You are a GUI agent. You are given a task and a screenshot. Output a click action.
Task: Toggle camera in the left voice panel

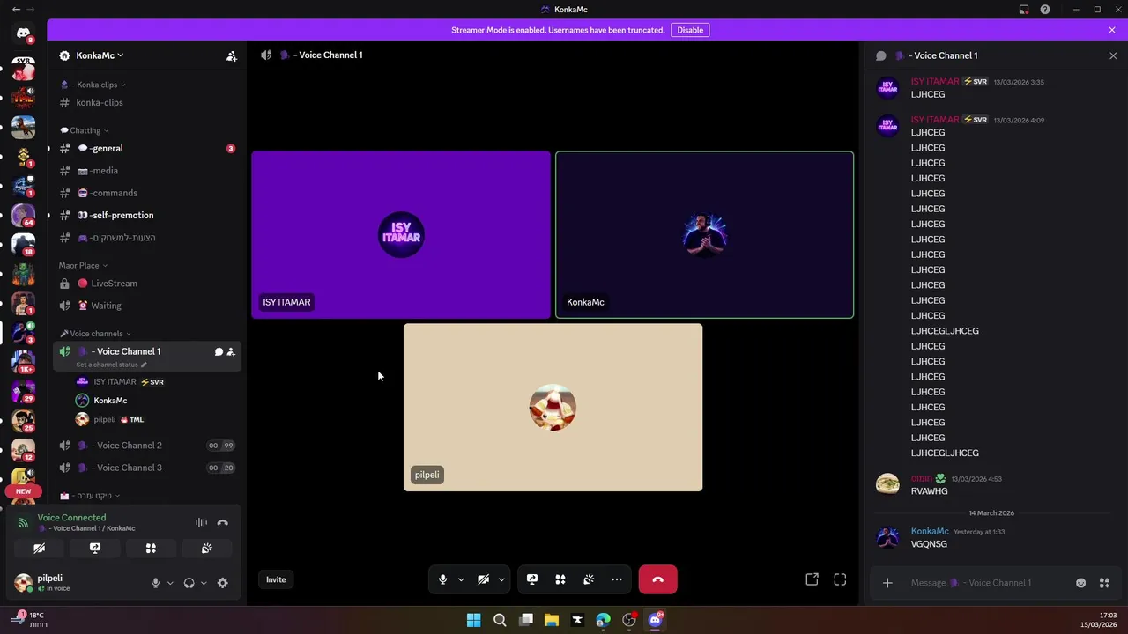pos(40,548)
